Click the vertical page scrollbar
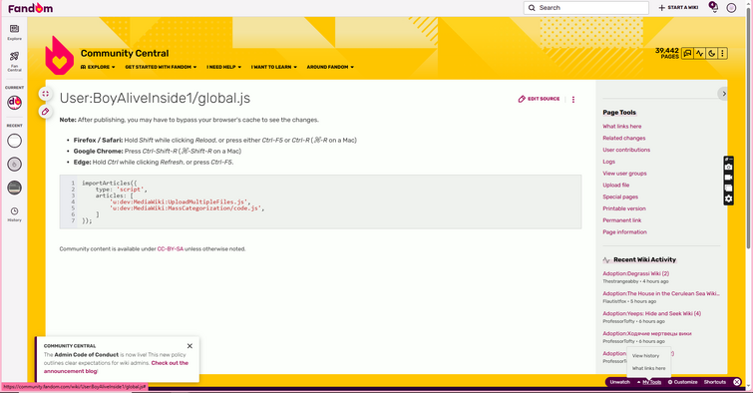This screenshot has width=753, height=393. coord(749,128)
